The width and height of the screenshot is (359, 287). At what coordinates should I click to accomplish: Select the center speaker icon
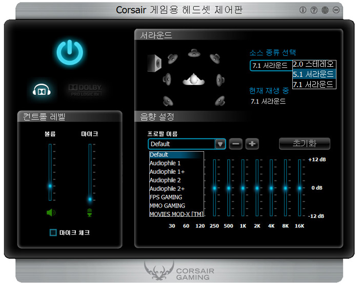click(194, 53)
